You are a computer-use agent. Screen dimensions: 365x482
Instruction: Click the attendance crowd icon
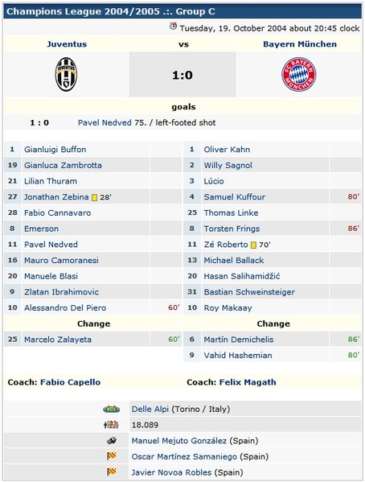coord(111,425)
